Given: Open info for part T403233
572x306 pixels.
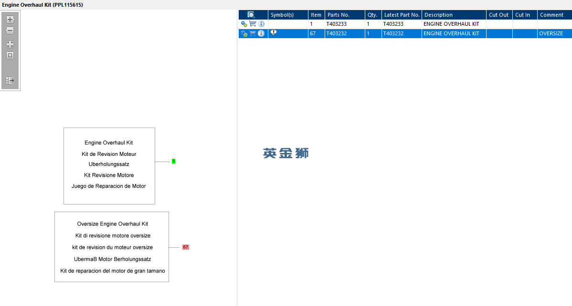Looking at the screenshot, I should (x=261, y=24).
